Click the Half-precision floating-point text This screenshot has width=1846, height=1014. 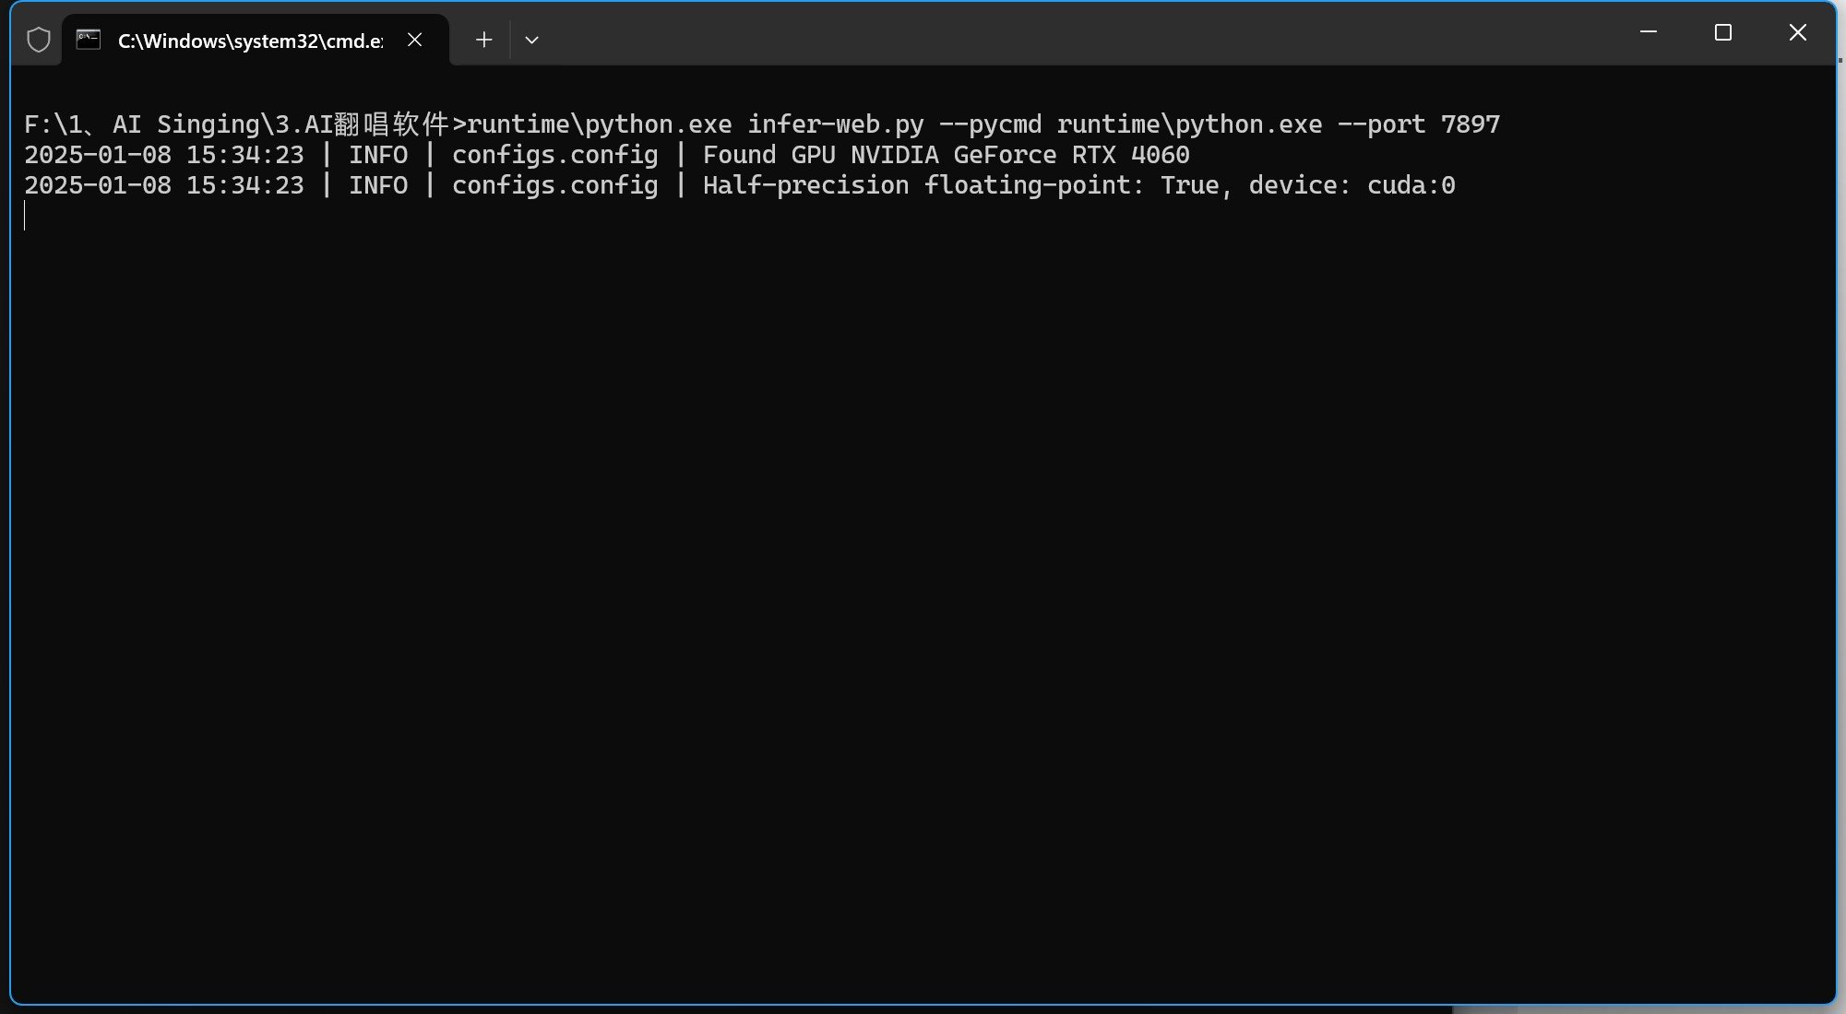(923, 185)
